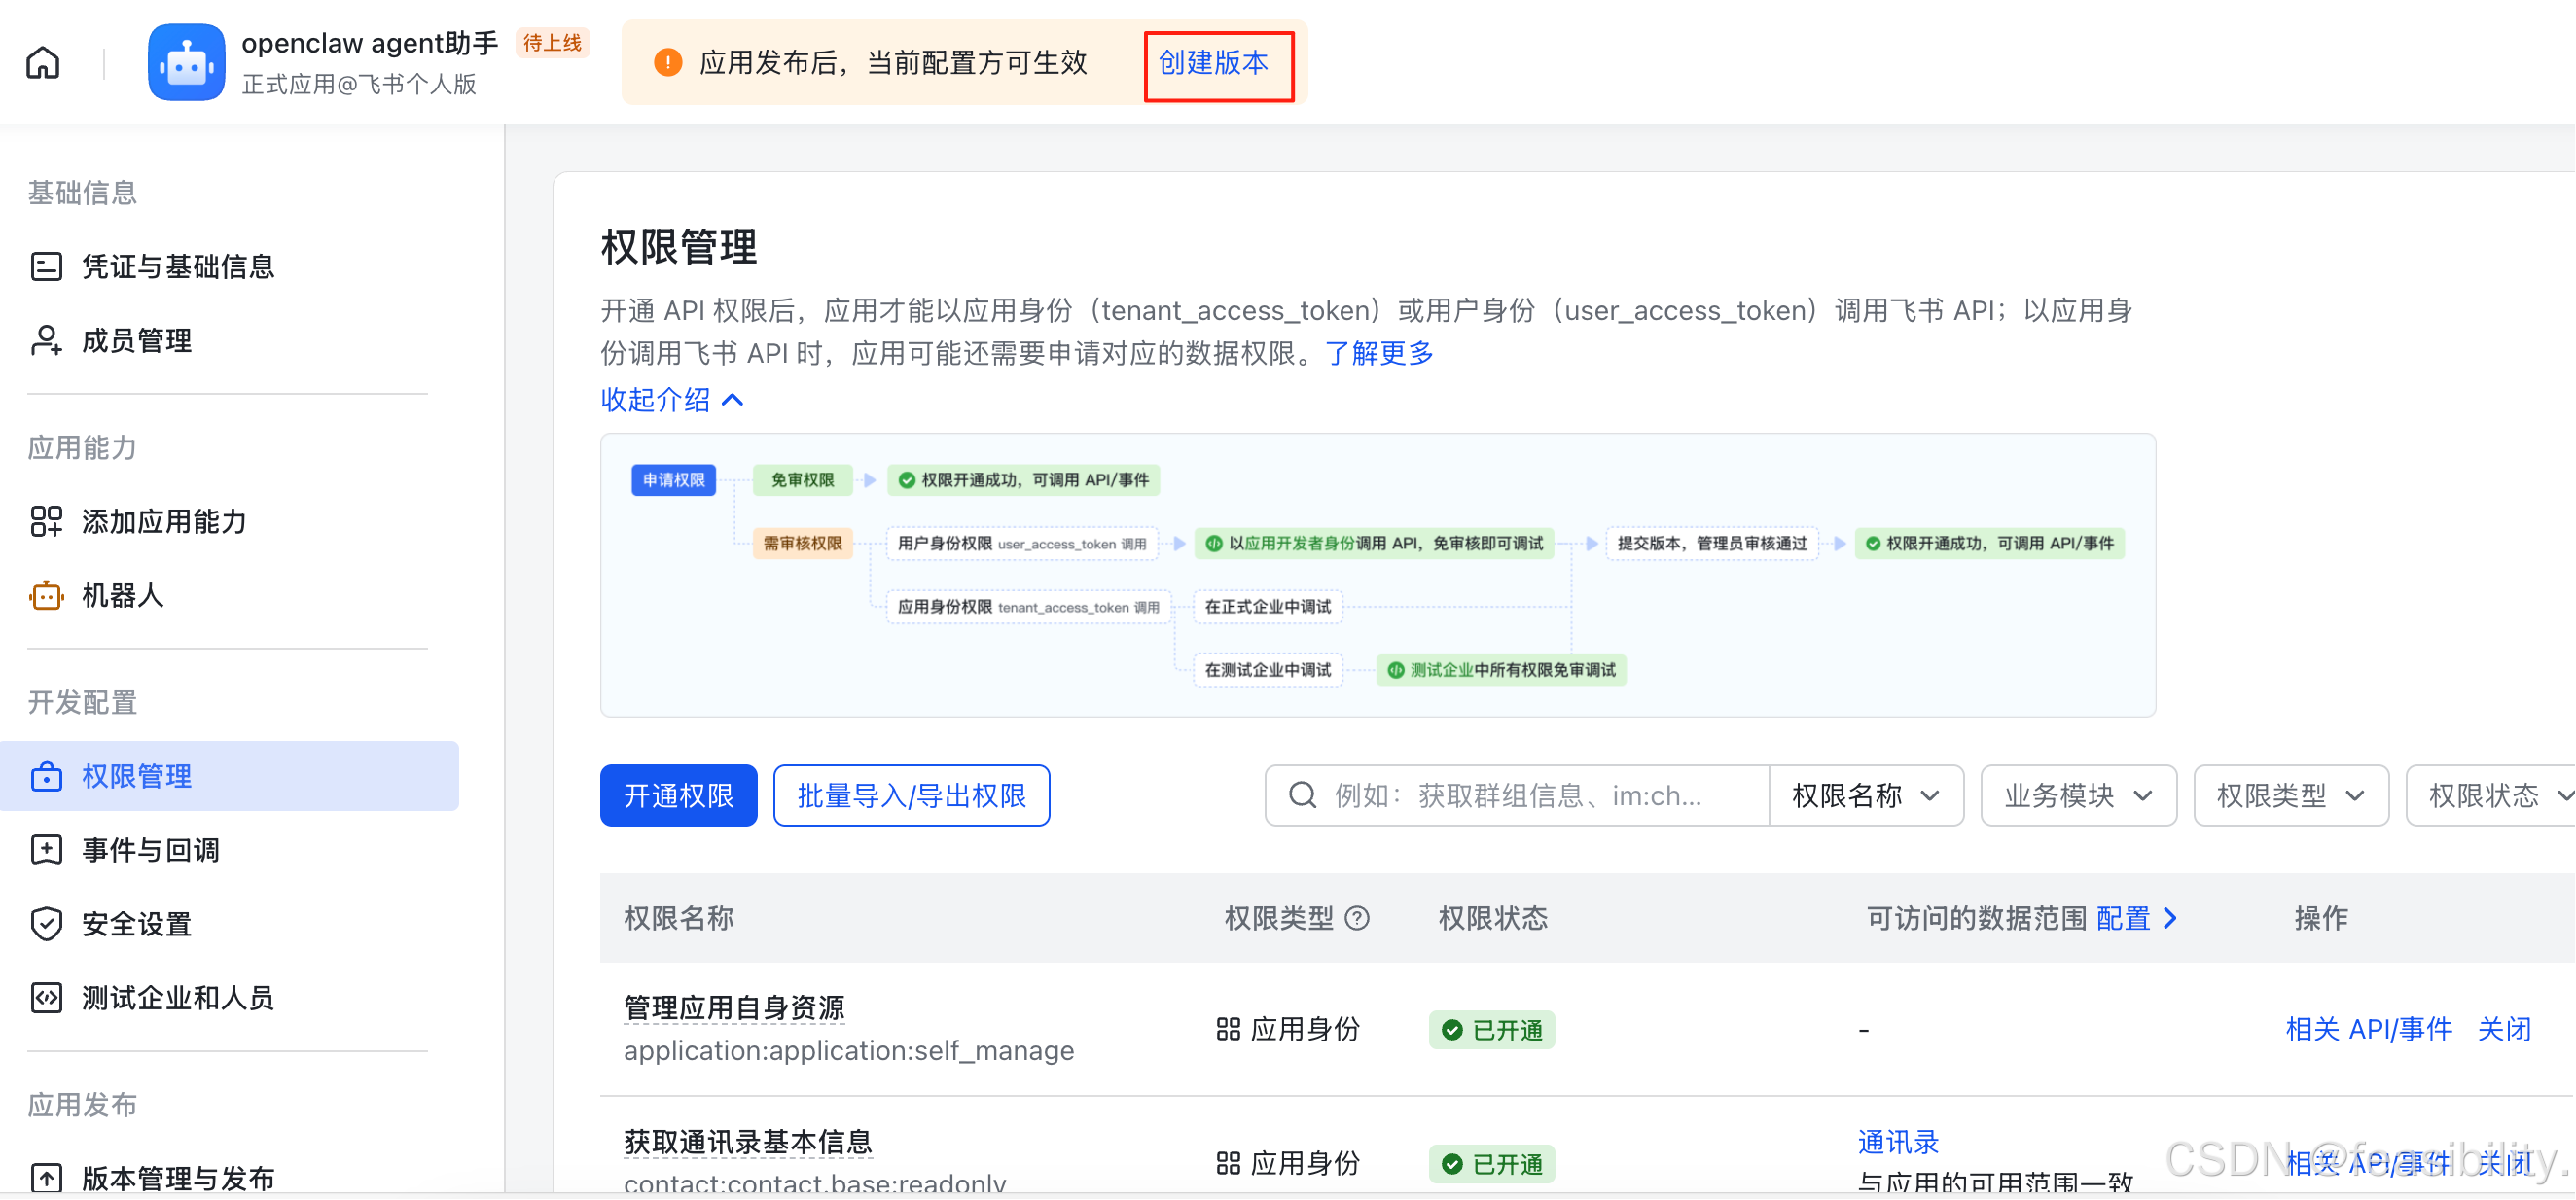Select the 机器人 bot icon in sidebar

pyautogui.click(x=46, y=595)
